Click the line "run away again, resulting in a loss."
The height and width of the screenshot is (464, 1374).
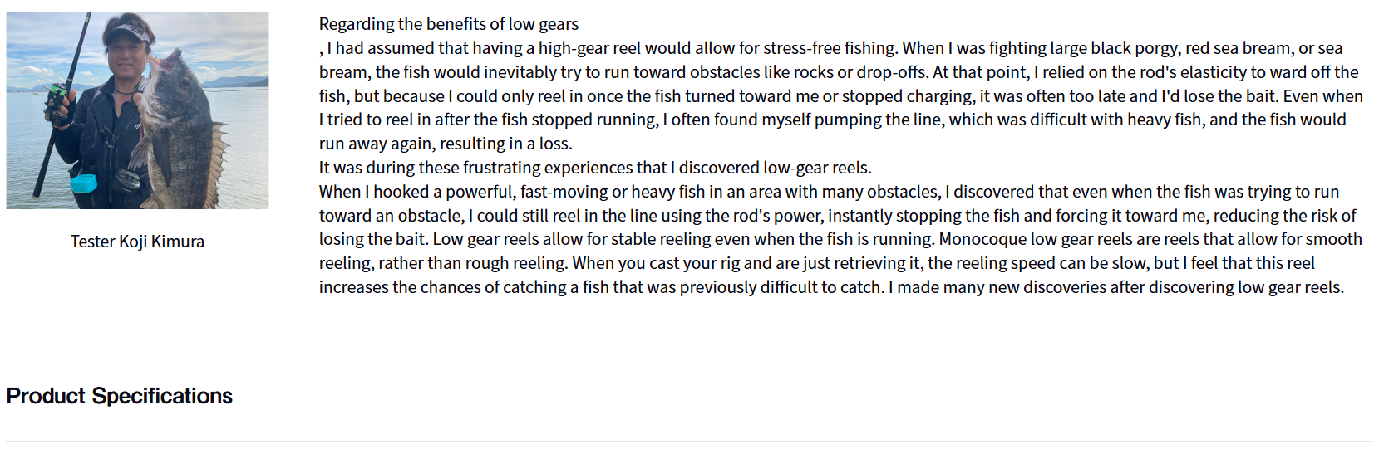pos(446,144)
